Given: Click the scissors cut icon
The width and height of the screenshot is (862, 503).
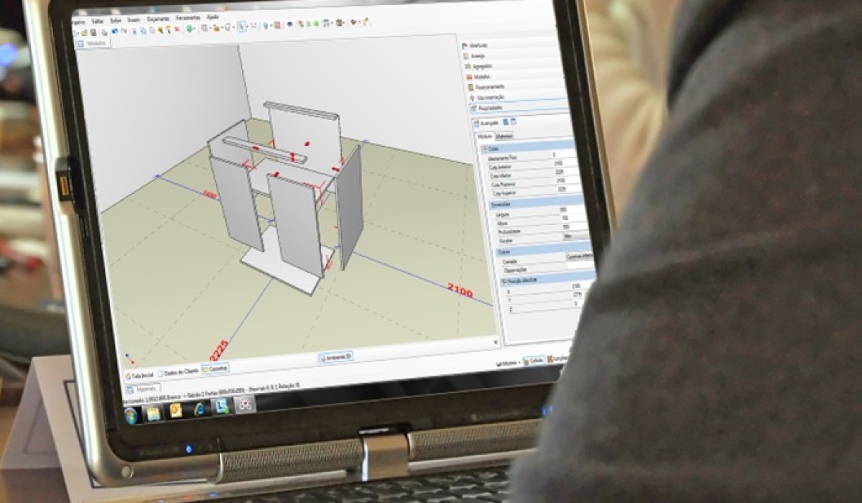Looking at the screenshot, I should [x=134, y=31].
